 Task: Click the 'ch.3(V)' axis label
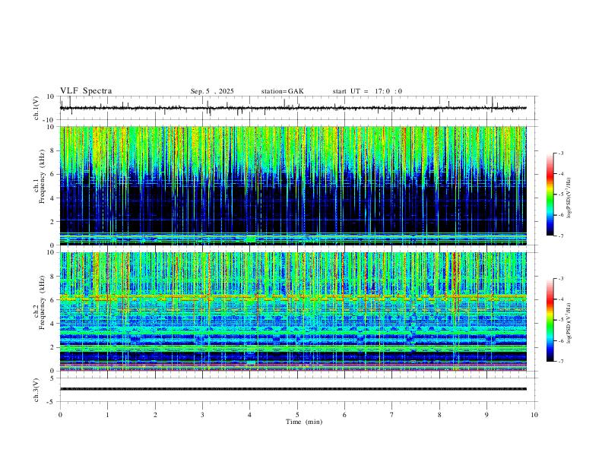tap(36, 390)
